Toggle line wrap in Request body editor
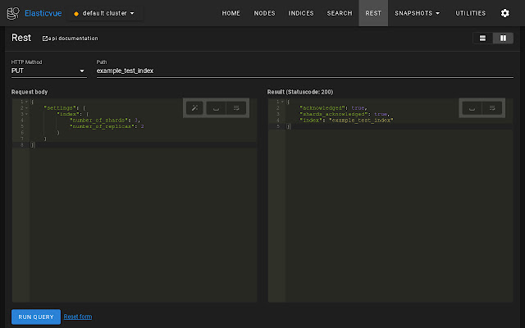The width and height of the screenshot is (525, 328). [x=235, y=107]
